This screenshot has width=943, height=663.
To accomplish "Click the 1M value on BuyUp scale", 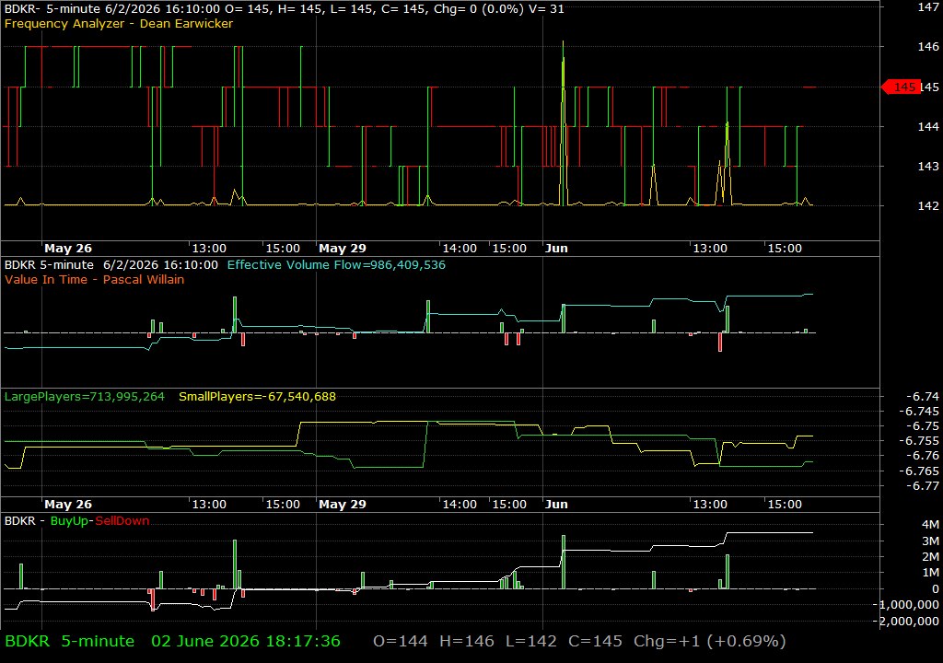I will click(x=930, y=573).
